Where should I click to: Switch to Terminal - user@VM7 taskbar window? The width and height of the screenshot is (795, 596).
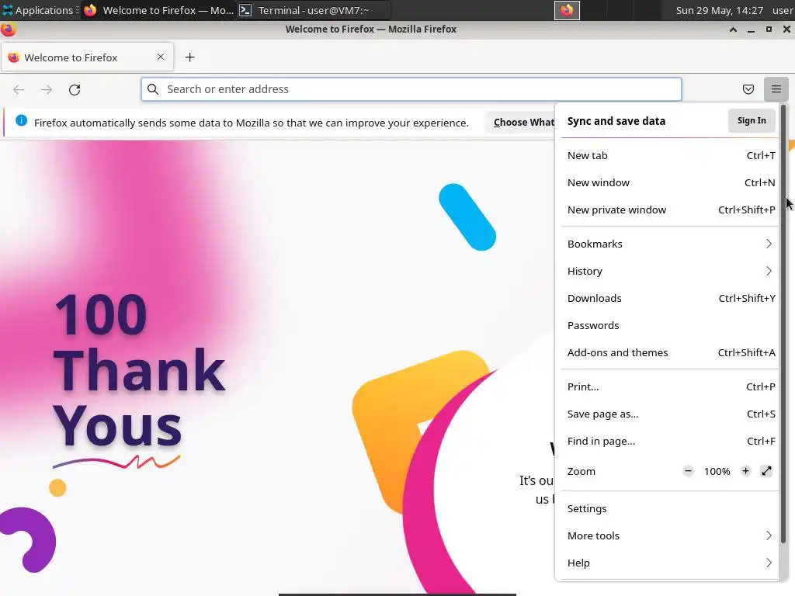pos(314,10)
